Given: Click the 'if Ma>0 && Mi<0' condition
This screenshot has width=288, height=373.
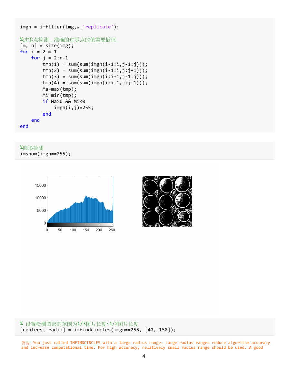Looking at the screenshot, I should coord(64,102).
